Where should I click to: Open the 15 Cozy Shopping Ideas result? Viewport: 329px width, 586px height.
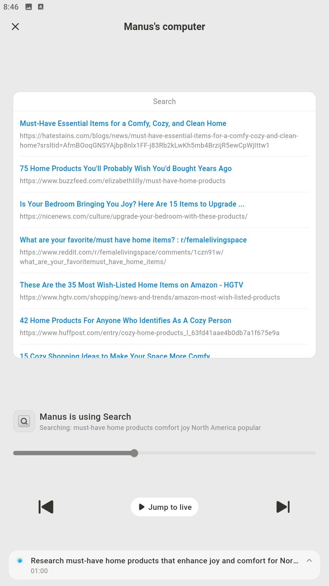pos(115,355)
